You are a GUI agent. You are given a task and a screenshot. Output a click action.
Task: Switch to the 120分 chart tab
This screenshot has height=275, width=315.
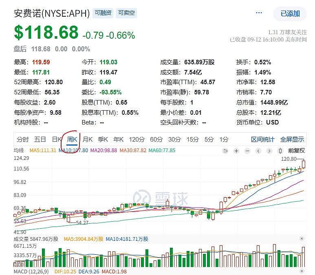pyautogui.click(x=137, y=139)
